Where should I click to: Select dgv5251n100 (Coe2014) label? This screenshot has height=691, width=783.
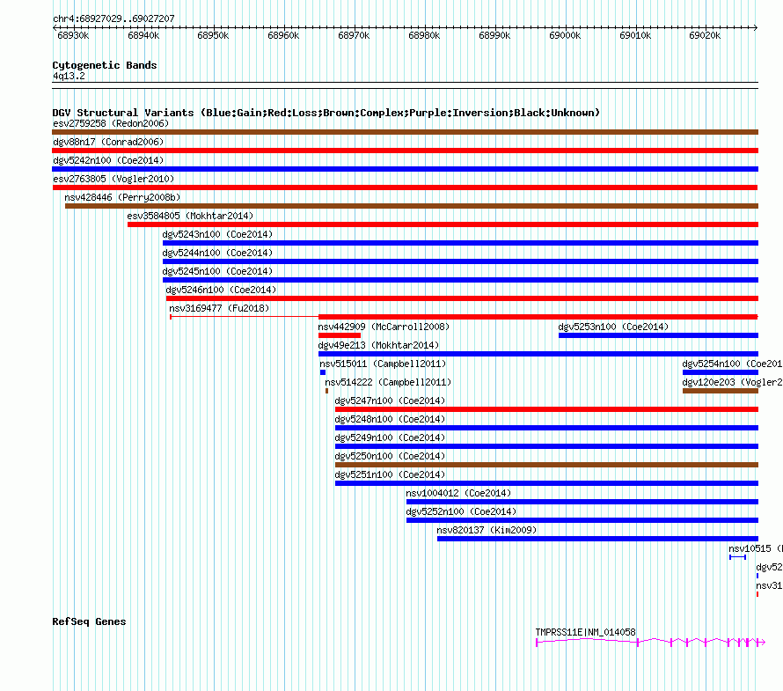(390, 474)
